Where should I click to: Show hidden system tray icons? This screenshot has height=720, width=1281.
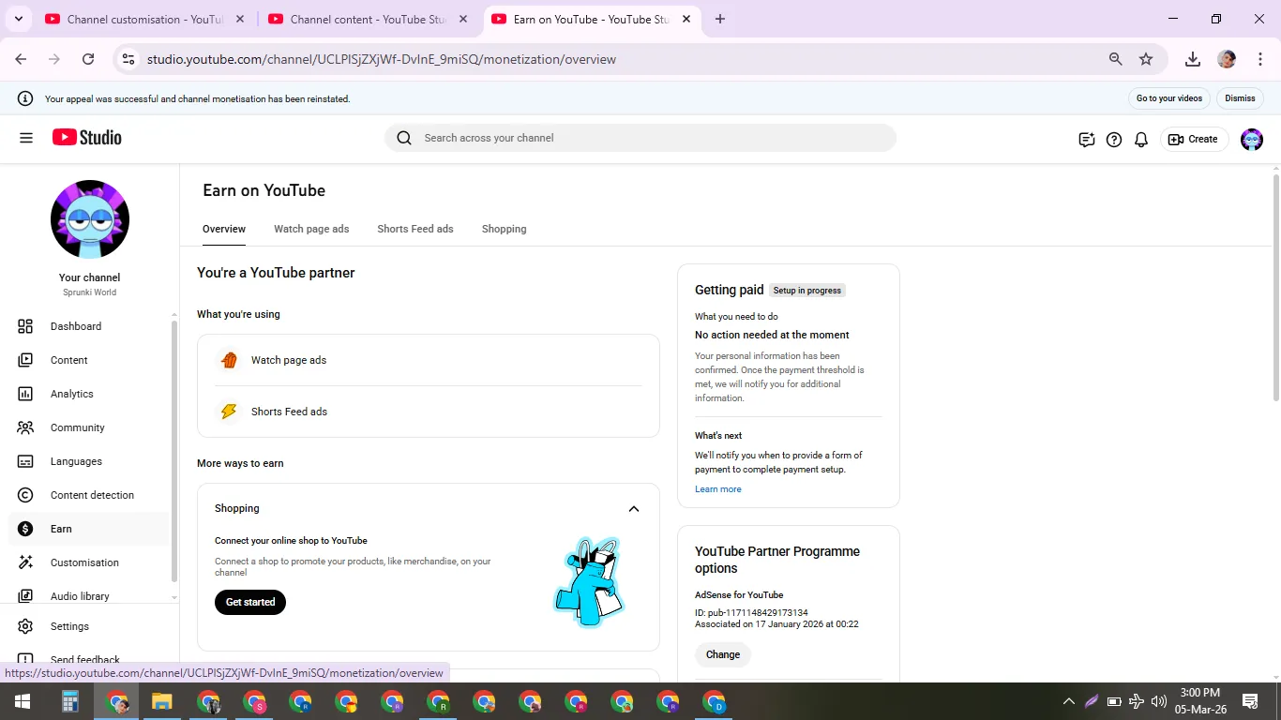pyautogui.click(x=1068, y=701)
